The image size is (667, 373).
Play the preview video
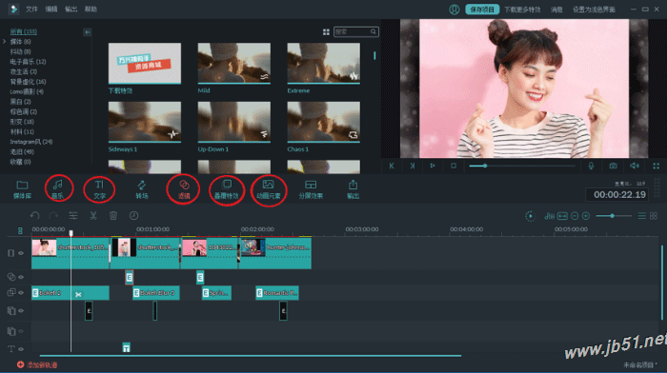click(433, 166)
